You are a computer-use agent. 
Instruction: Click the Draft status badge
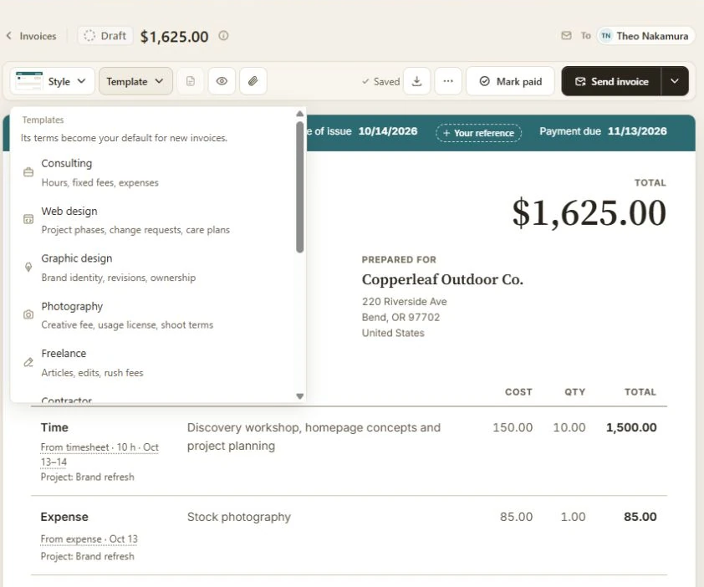click(105, 35)
